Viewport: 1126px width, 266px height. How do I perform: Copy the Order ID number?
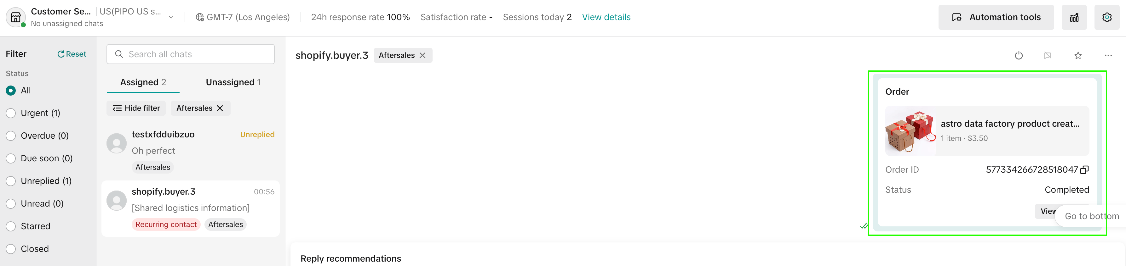(1084, 169)
